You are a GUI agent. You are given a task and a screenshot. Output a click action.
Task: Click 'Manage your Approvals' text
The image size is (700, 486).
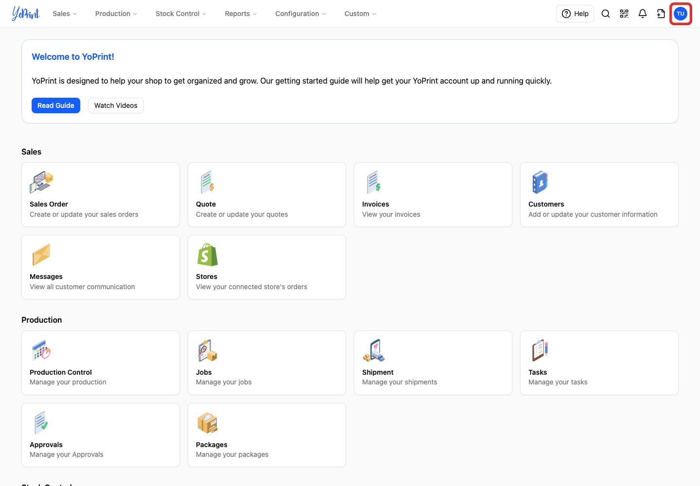[67, 454]
